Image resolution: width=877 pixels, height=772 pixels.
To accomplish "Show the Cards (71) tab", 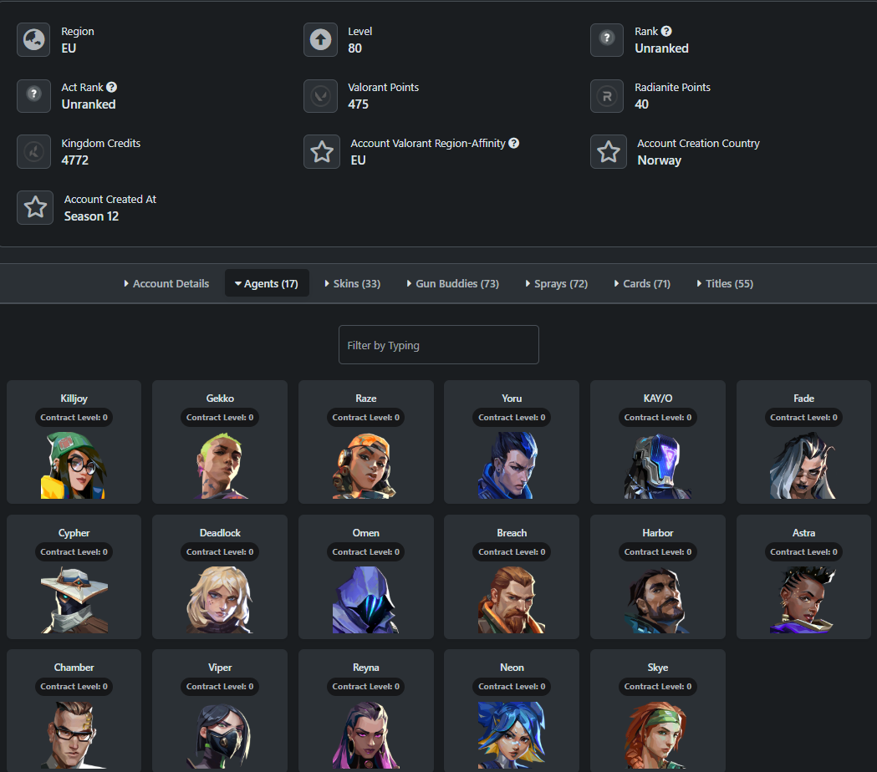I will tap(642, 283).
